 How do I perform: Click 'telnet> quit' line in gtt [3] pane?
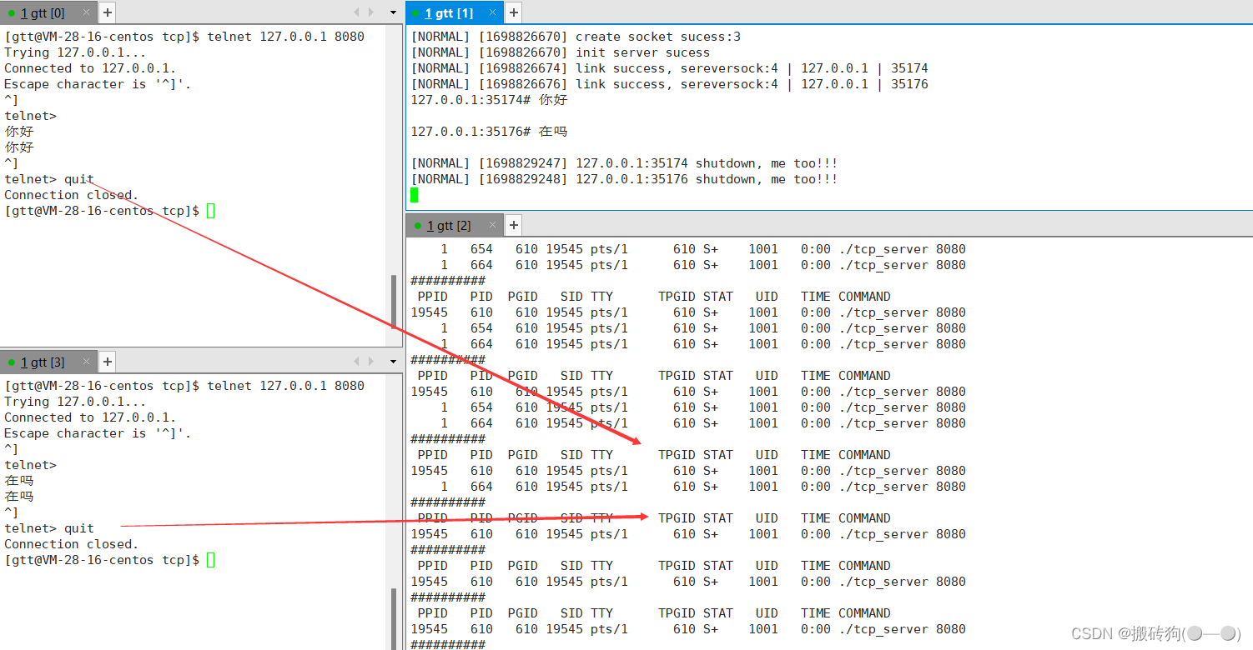coord(49,528)
